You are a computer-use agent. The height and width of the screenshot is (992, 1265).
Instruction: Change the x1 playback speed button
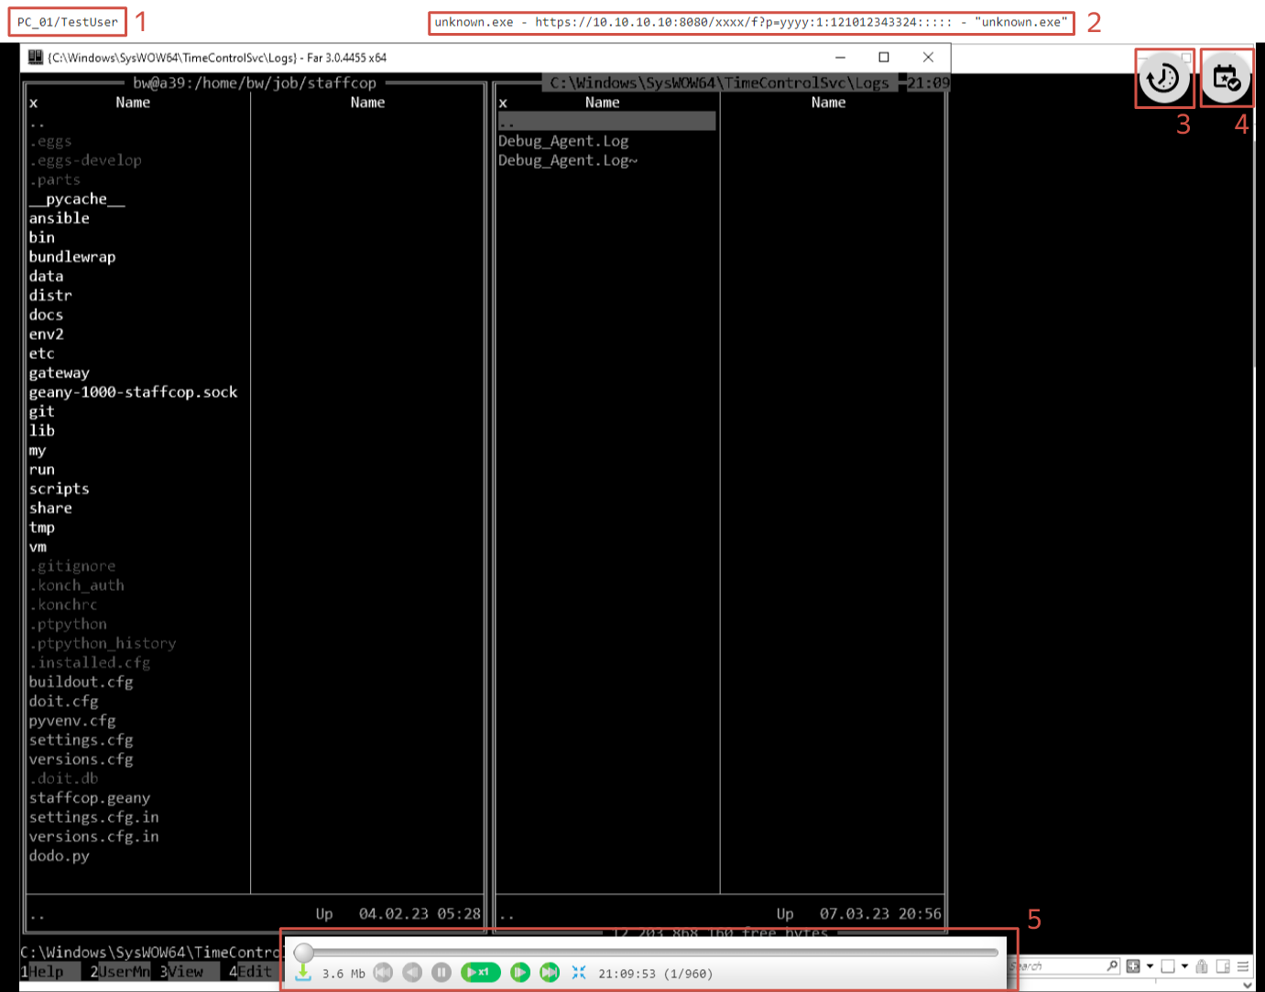(x=480, y=973)
